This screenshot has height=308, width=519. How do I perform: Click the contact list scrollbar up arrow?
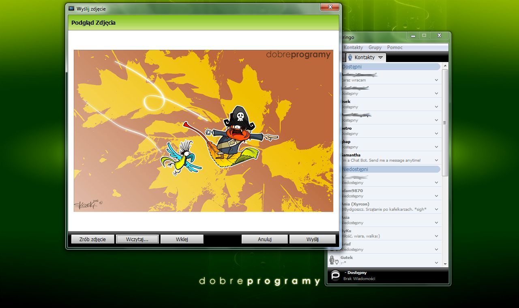click(x=445, y=66)
